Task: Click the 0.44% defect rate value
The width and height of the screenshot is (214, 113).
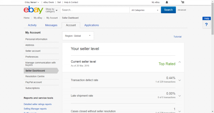Action: pyautogui.click(x=171, y=78)
